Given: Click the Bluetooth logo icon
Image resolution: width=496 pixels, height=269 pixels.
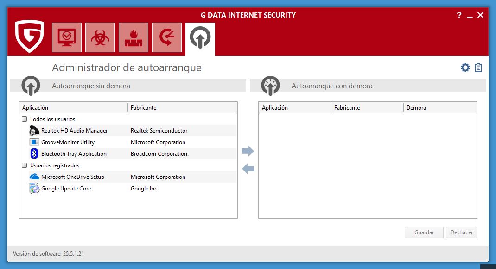Looking at the screenshot, I should 34,153.
